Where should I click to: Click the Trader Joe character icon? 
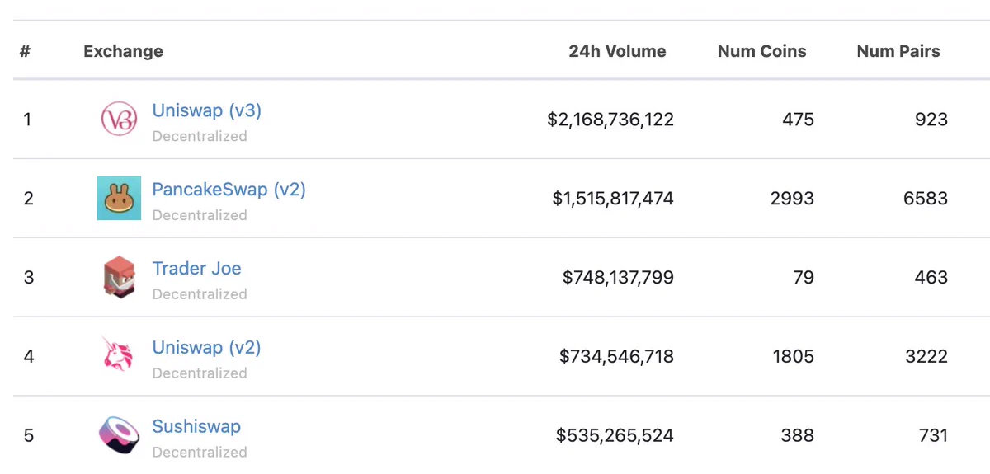(119, 277)
